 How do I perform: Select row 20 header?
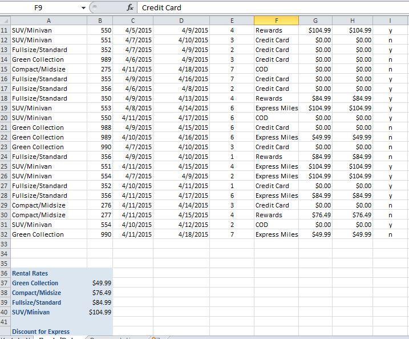coord(5,118)
